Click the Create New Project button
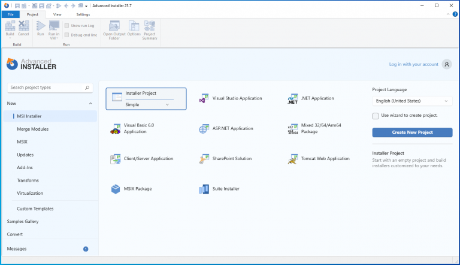 412,132
